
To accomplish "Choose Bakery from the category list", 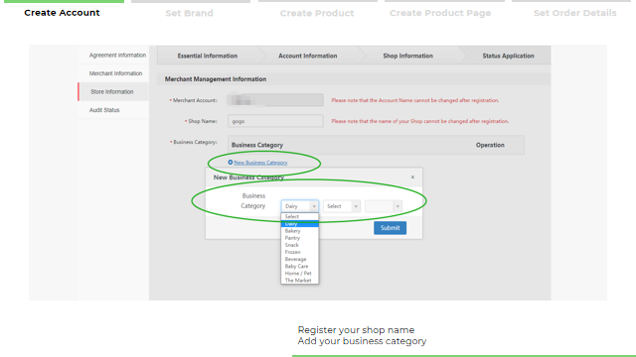I will pyautogui.click(x=300, y=231).
